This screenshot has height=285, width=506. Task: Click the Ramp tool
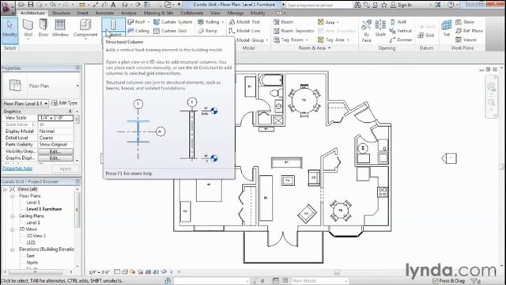click(x=207, y=31)
